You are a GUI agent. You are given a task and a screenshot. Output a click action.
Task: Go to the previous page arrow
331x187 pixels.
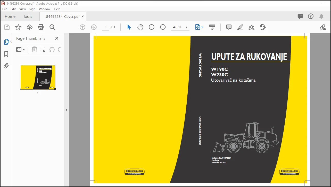[x=82, y=27]
